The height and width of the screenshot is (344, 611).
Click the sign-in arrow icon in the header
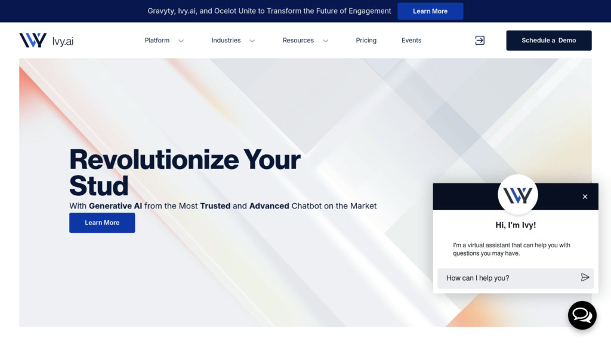(480, 40)
